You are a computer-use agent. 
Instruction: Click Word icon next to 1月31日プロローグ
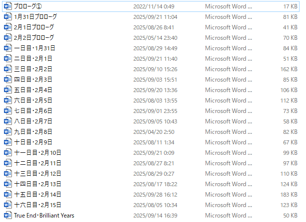tap(7, 17)
